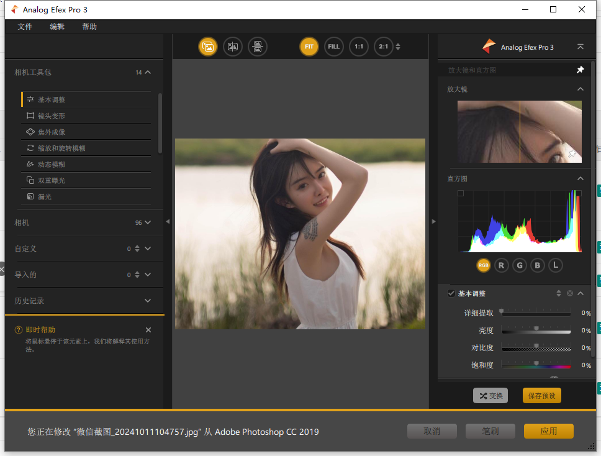
Task: Collapse left panel with arrow handle
Action: coord(168,221)
